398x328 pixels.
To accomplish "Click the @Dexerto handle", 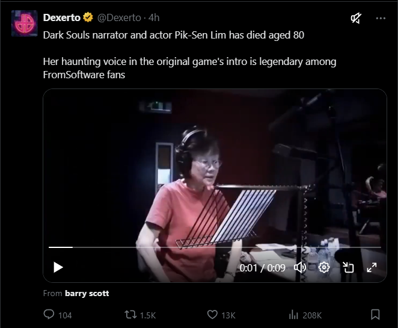I will (119, 18).
